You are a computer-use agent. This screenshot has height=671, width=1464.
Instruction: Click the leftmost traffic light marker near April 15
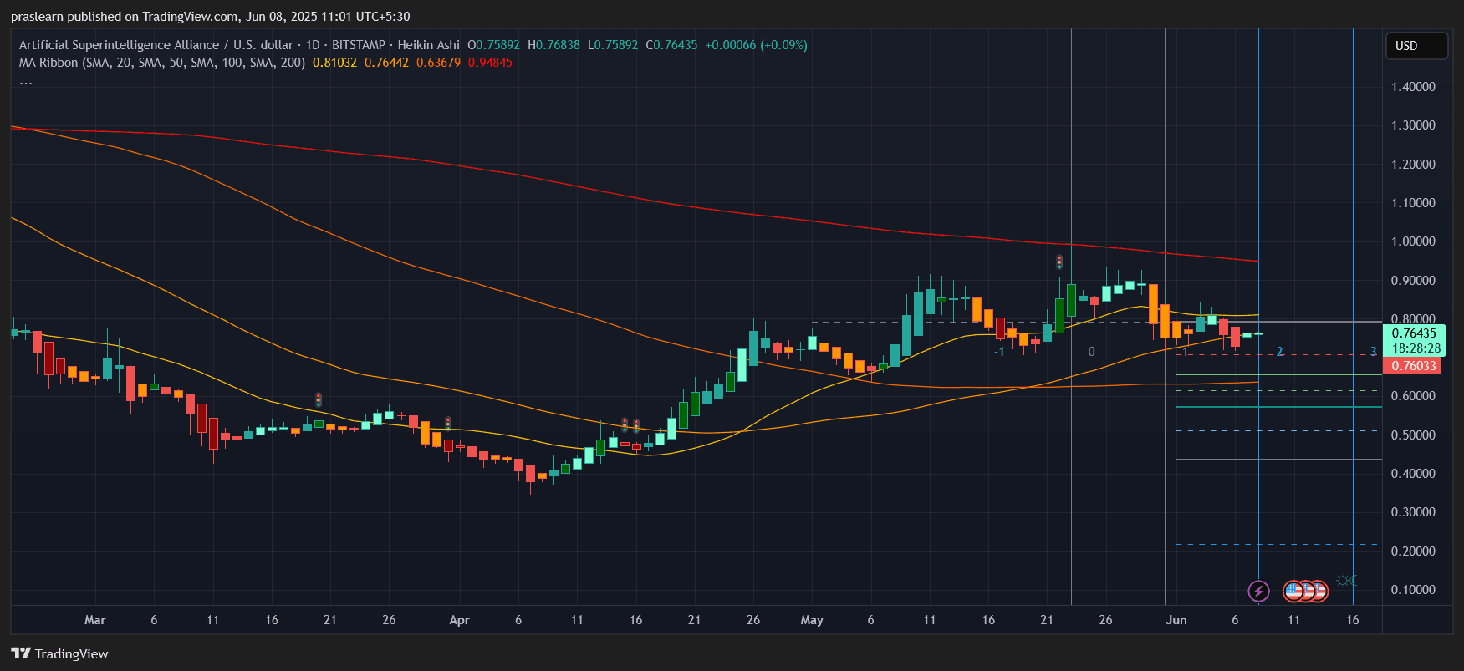625,425
